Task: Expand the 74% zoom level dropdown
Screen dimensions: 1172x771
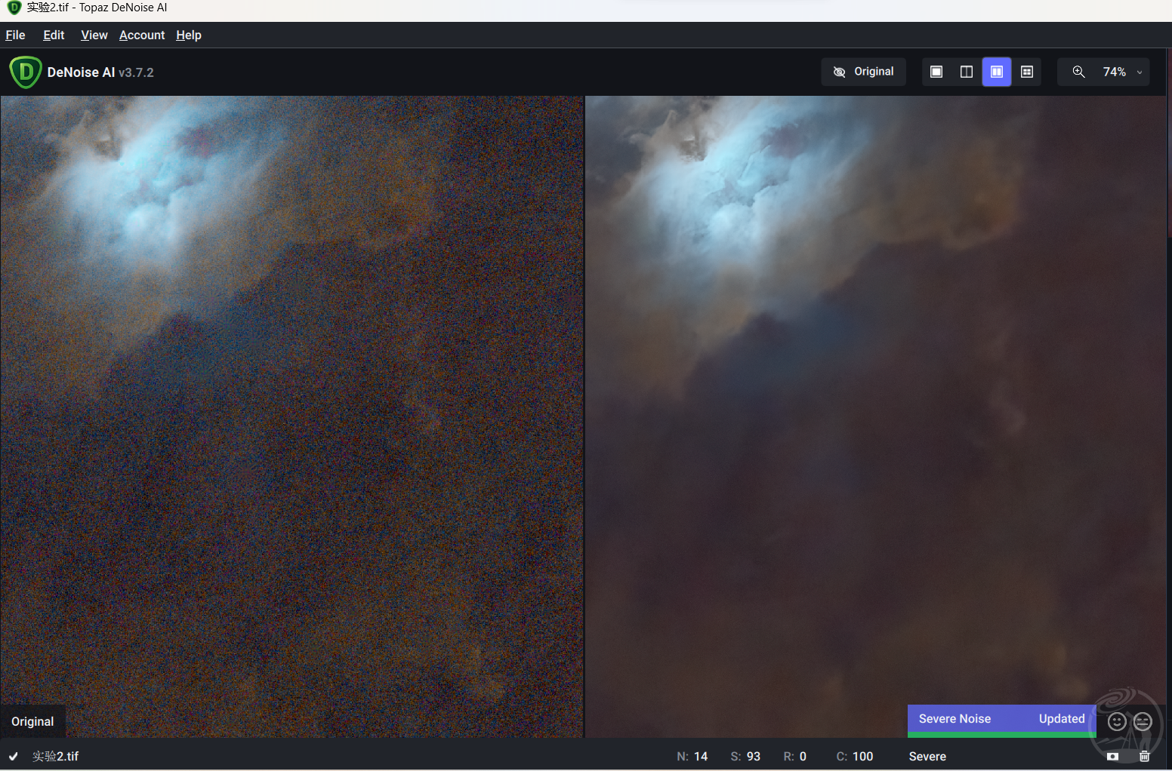Action: (1140, 72)
